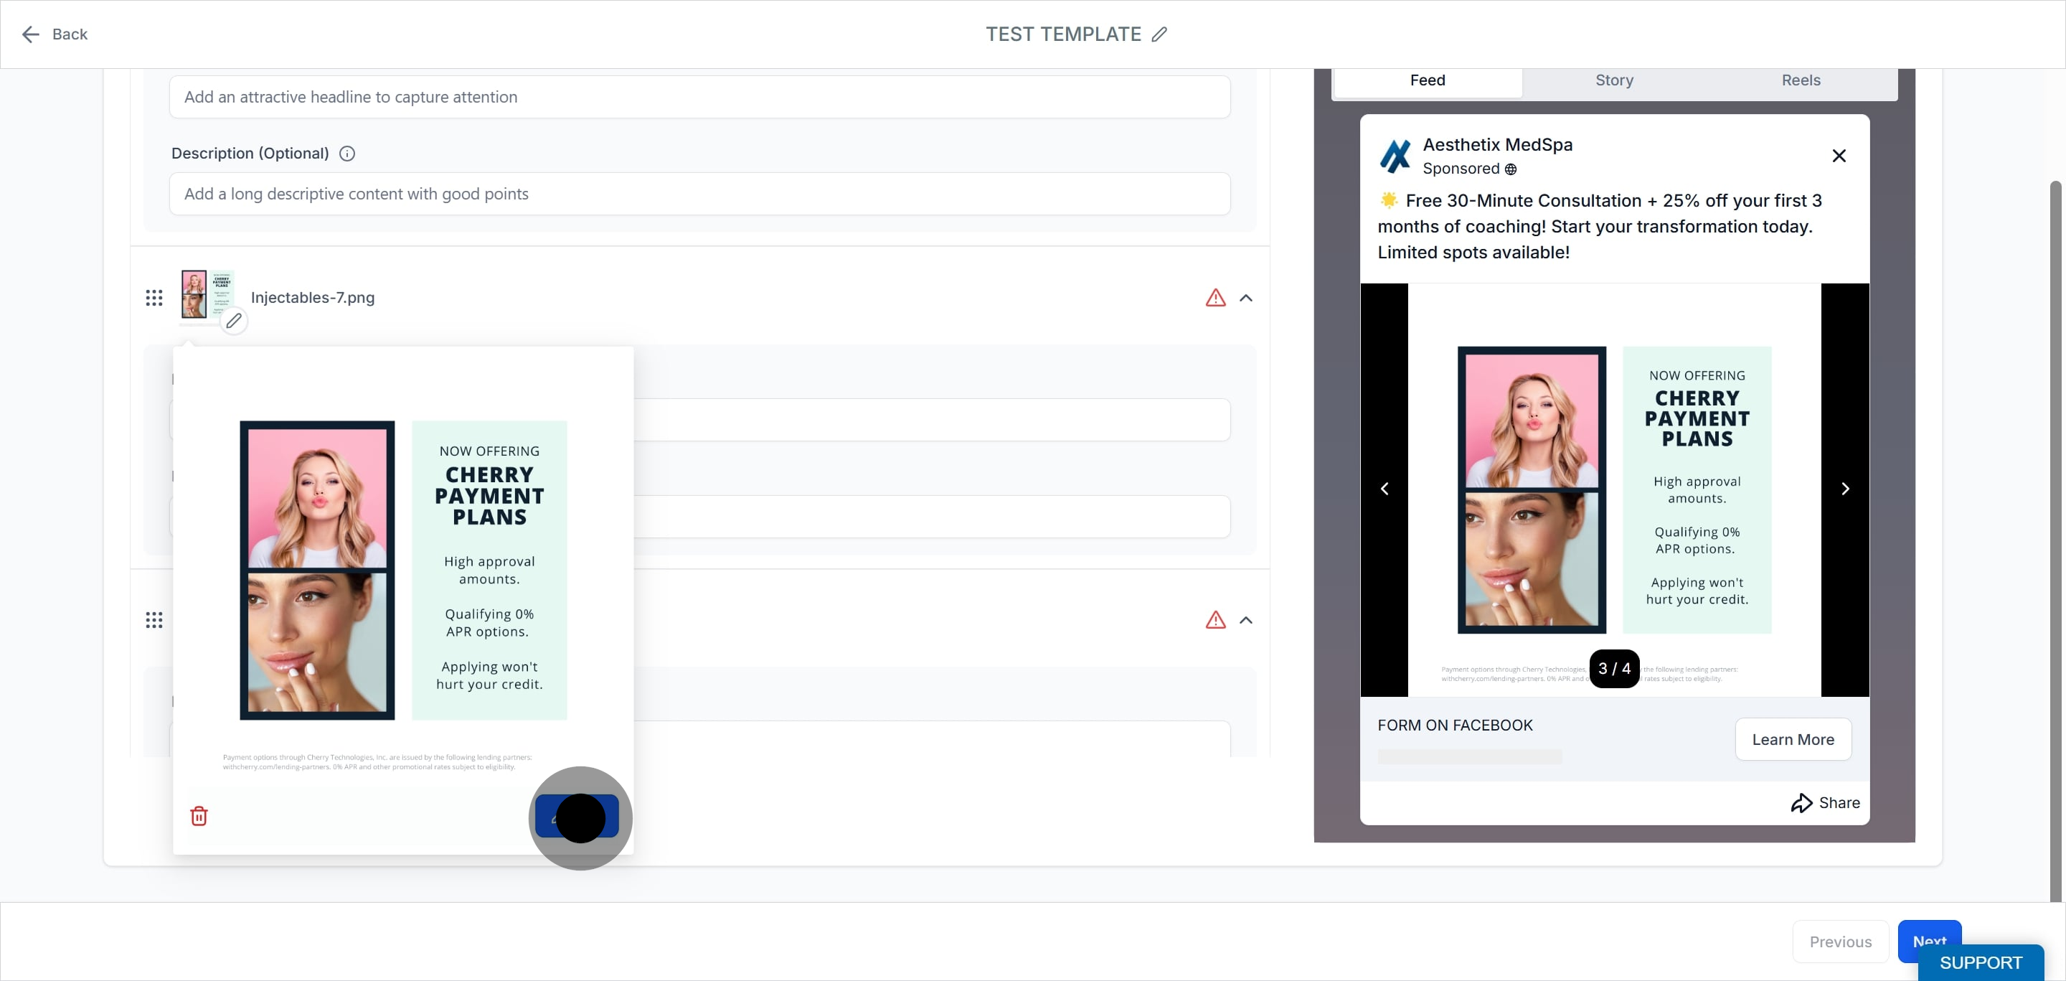Viewport: 2066px width, 981px height.
Task: Click the lower card's red warning triangle
Action: (x=1216, y=620)
